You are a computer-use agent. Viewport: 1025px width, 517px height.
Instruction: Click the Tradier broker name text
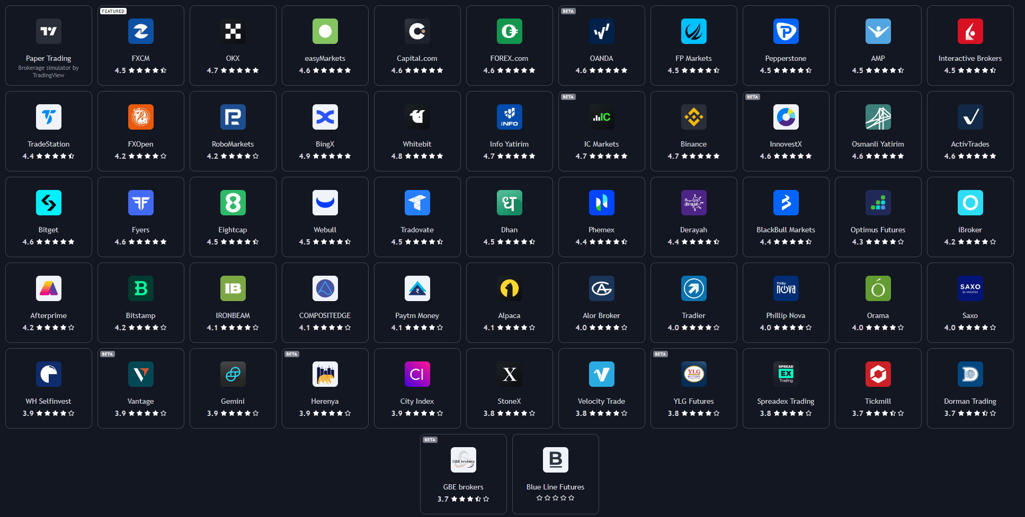(694, 315)
